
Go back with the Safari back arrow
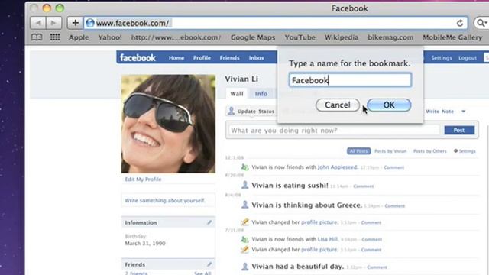pyautogui.click(x=38, y=23)
